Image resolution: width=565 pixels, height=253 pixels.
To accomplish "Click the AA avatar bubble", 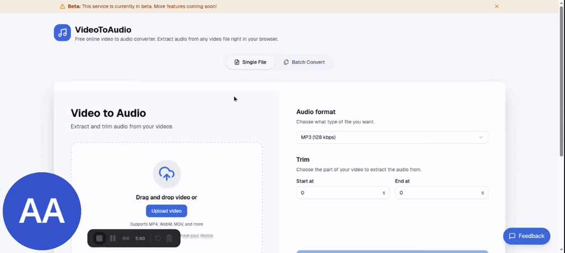I will pos(42,212).
